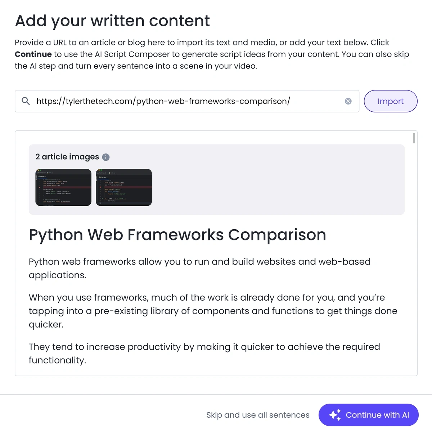
Task: Open the second article image thumbnail
Action: click(x=124, y=187)
